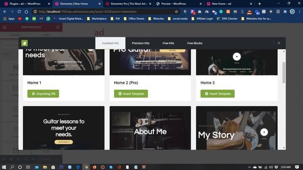Switch to 'Preview – WordPress' browser tab
Screen dimensions: 303x170
click(174, 4)
